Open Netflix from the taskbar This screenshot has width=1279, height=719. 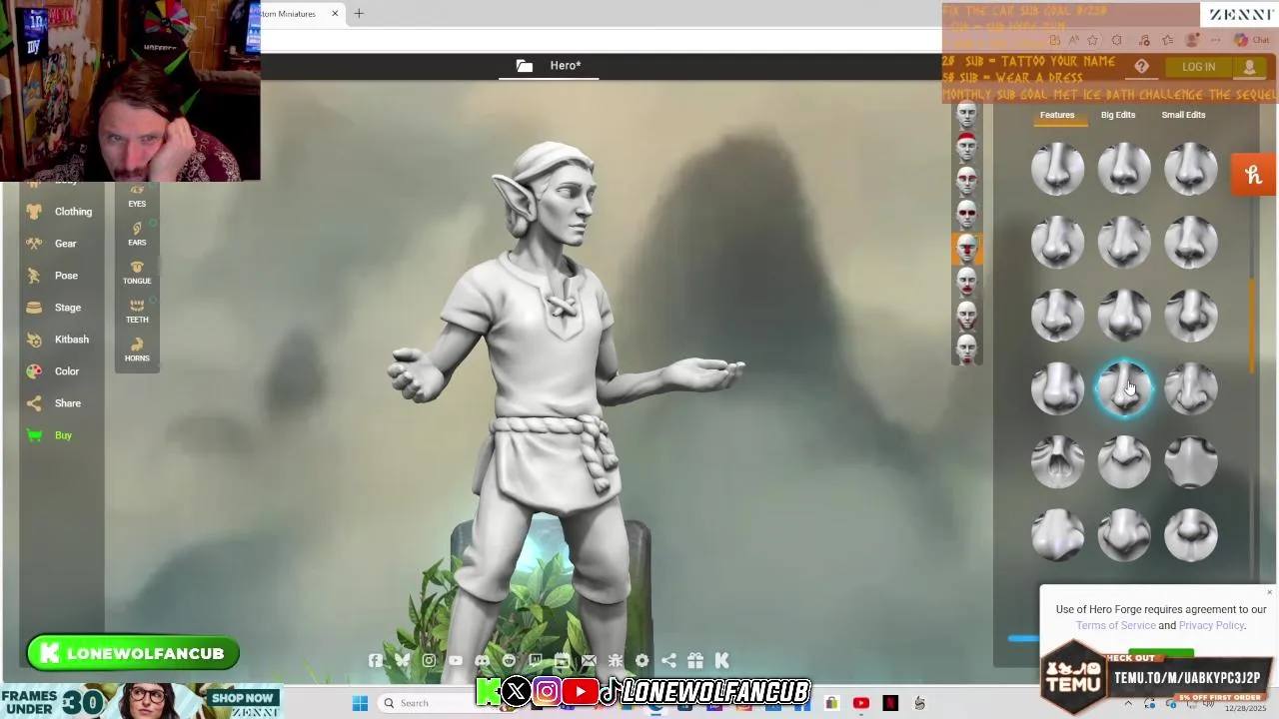890,703
